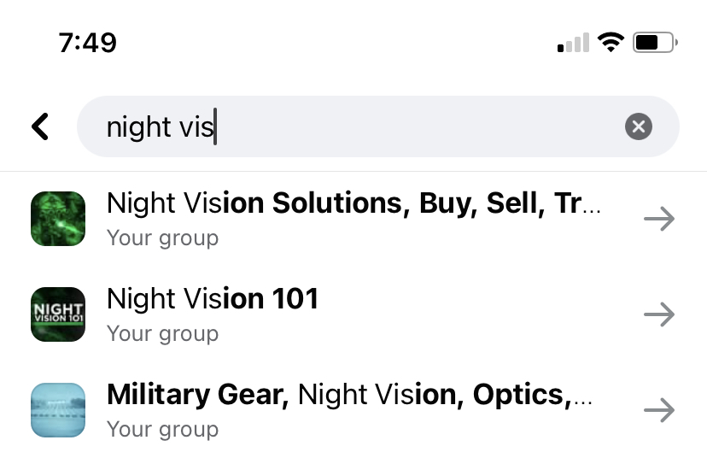Select 'Night Vision 101' suggestion title
Viewport: 707px width, 452px height.
pos(213,299)
